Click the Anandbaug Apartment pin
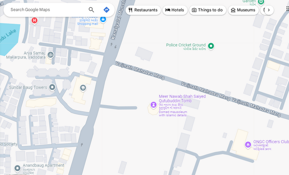This screenshot has width=289, height=175. click(x=18, y=168)
